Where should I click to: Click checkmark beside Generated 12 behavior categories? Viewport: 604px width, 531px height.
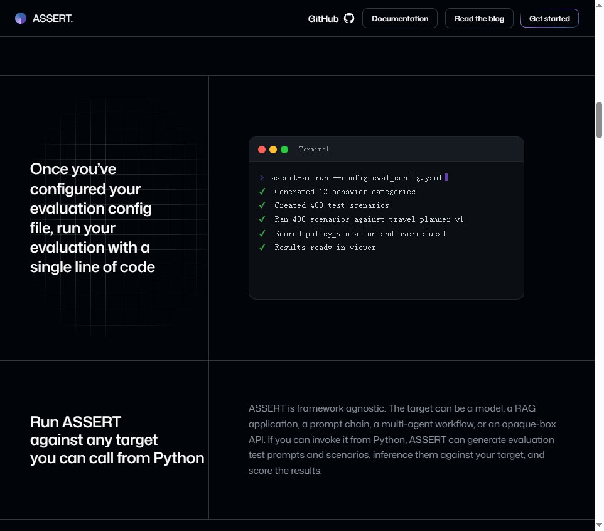pos(262,191)
